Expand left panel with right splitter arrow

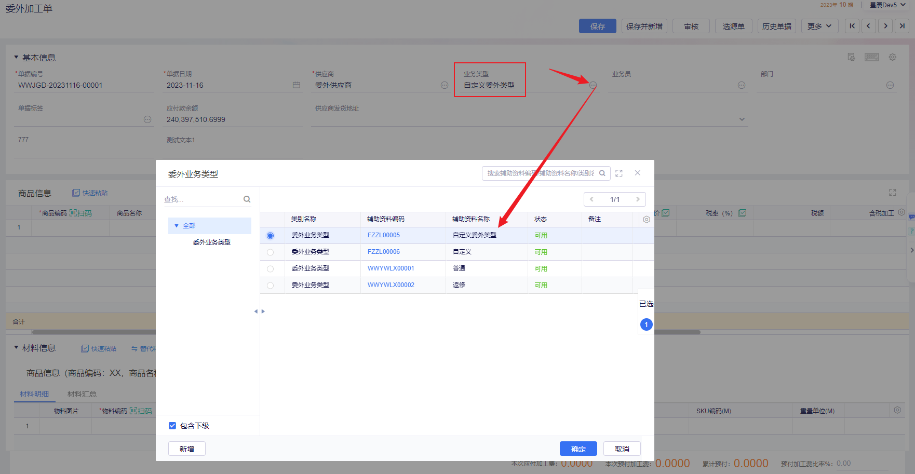click(263, 312)
